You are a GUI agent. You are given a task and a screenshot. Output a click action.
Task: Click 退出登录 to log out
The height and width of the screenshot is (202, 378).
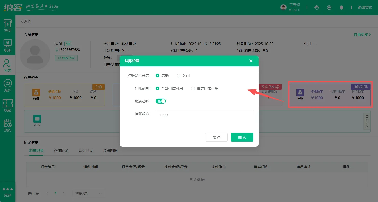pos(365,7)
